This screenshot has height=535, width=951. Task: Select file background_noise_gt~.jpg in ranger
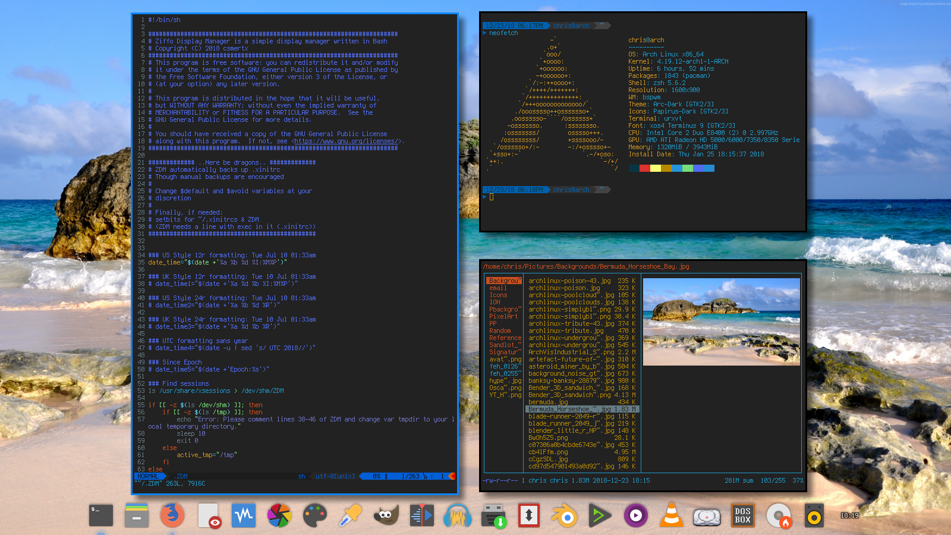582,373
